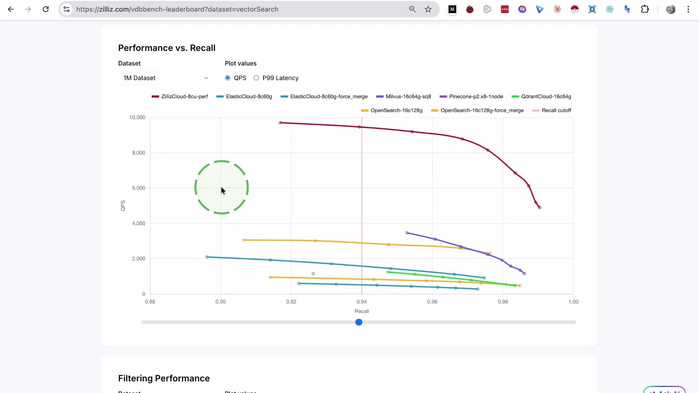Open the Chrome profile avatar
Viewport: 699px width, 393px height.
(671, 9)
